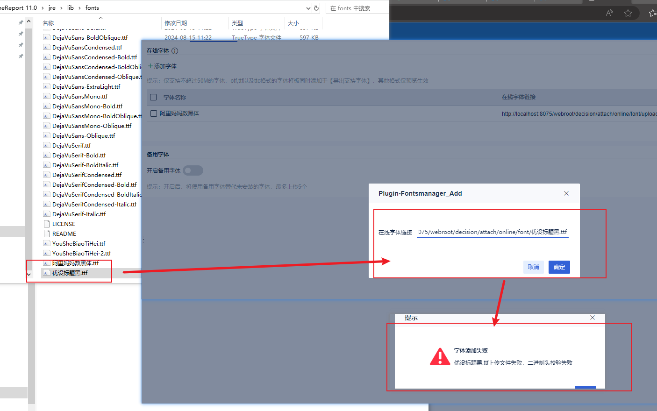Click the favorites star in the browser toolbar
Viewport: 657px width, 411px height.
[628, 13]
